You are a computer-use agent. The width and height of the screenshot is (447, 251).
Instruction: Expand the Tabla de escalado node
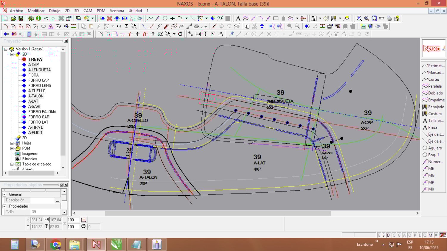tap(12, 164)
